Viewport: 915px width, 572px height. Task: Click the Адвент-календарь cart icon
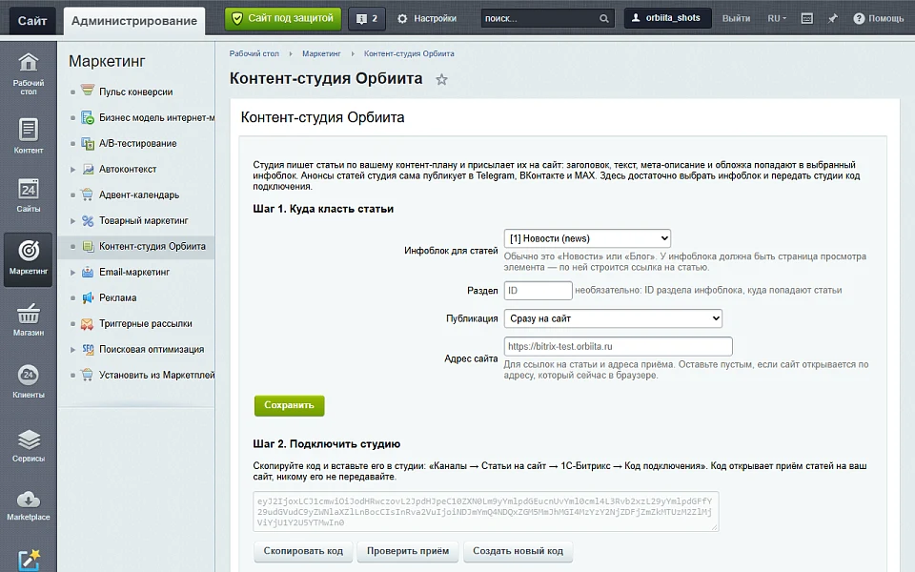pos(88,194)
